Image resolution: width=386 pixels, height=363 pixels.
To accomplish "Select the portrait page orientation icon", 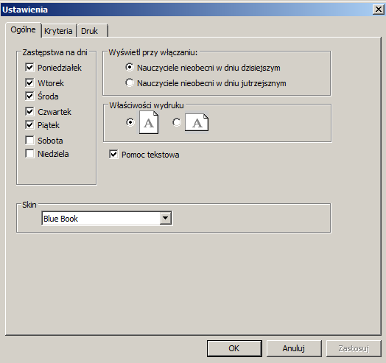I will click(149, 122).
